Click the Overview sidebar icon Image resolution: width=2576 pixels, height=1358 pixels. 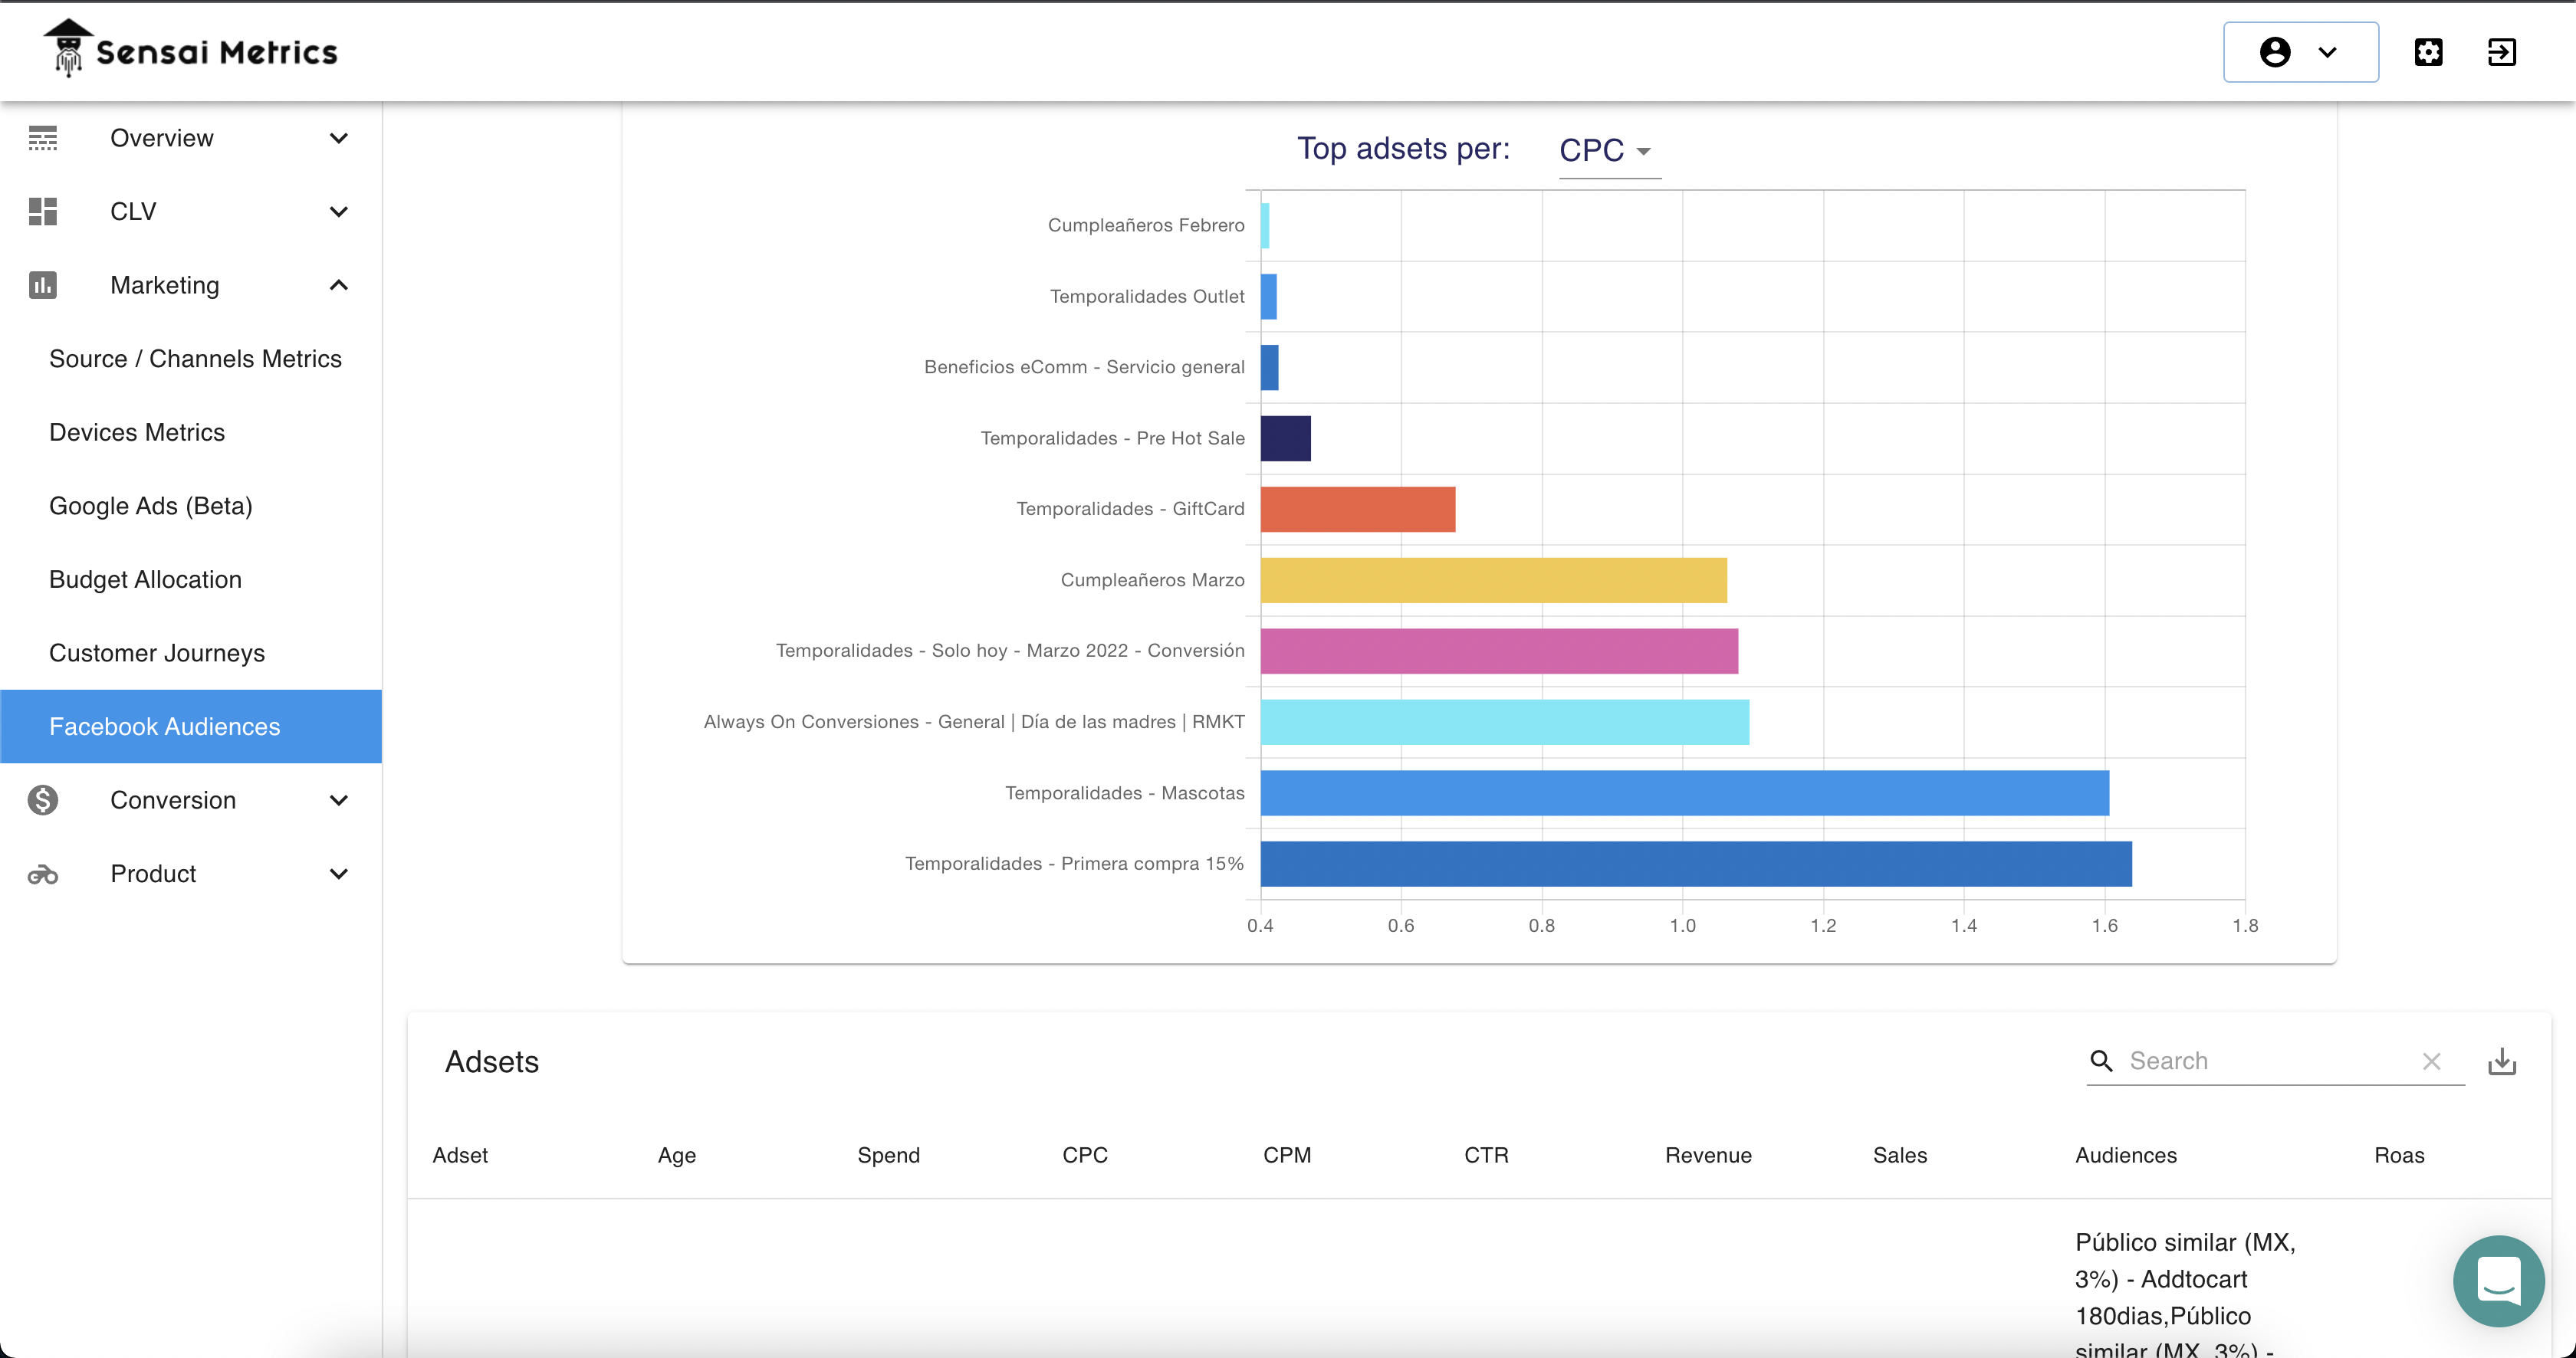click(43, 138)
